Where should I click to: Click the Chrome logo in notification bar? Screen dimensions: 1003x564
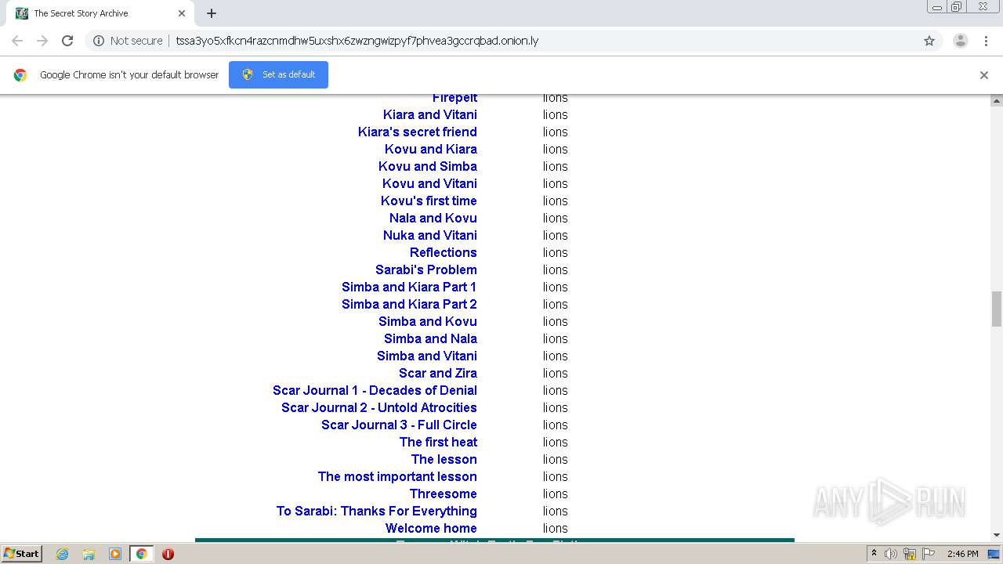pyautogui.click(x=20, y=75)
